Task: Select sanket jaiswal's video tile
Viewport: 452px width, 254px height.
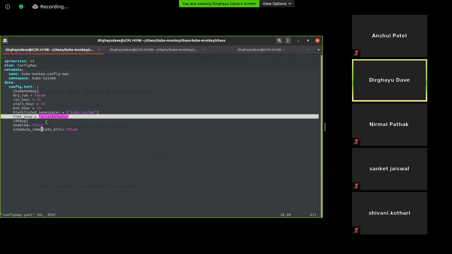Action: [389, 169]
